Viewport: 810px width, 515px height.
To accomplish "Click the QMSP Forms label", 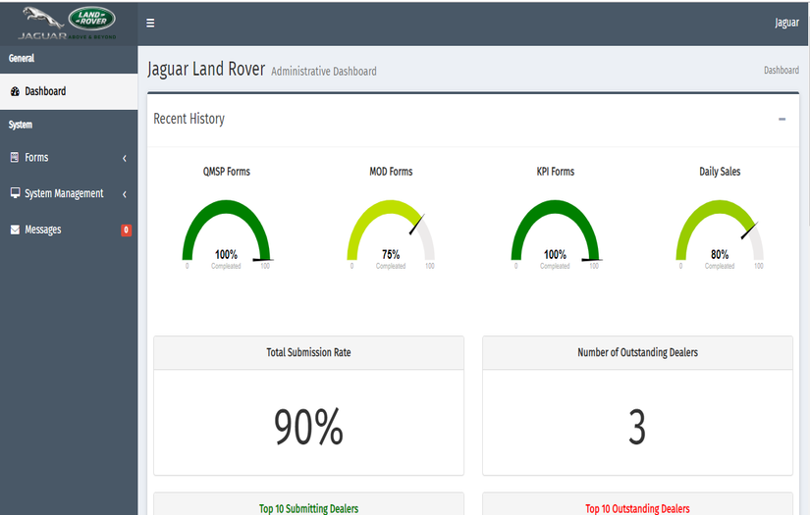I will tap(226, 172).
